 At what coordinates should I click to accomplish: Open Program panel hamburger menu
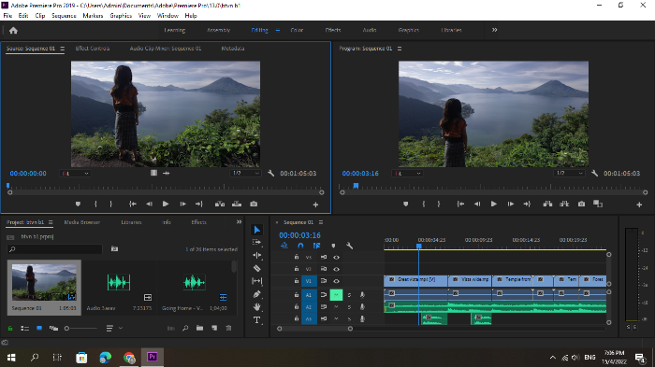coord(400,49)
